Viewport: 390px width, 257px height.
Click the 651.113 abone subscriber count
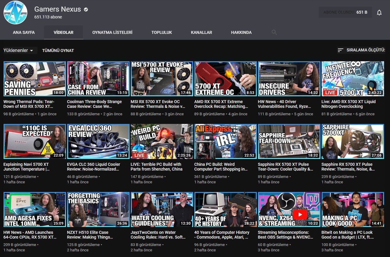pyautogui.click(x=48, y=17)
